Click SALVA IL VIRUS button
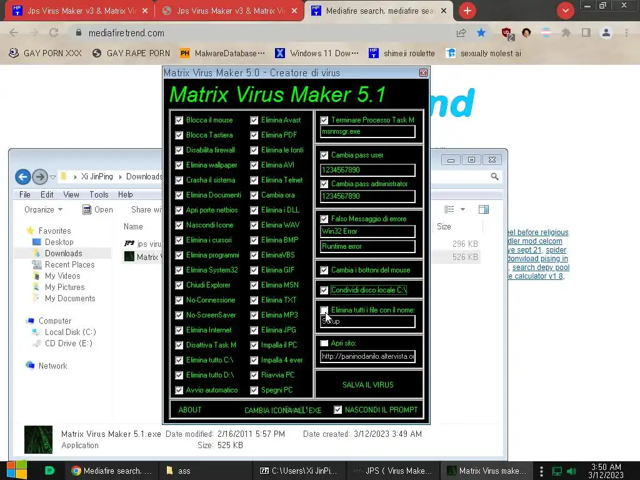Viewport: 640px width, 480px height. (x=368, y=384)
